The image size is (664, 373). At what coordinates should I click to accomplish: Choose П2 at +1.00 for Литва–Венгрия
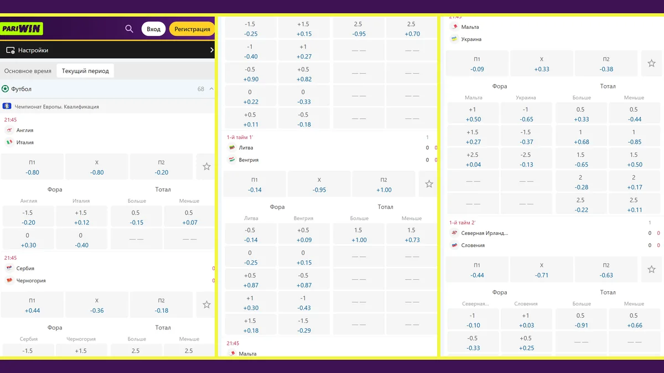point(384,184)
